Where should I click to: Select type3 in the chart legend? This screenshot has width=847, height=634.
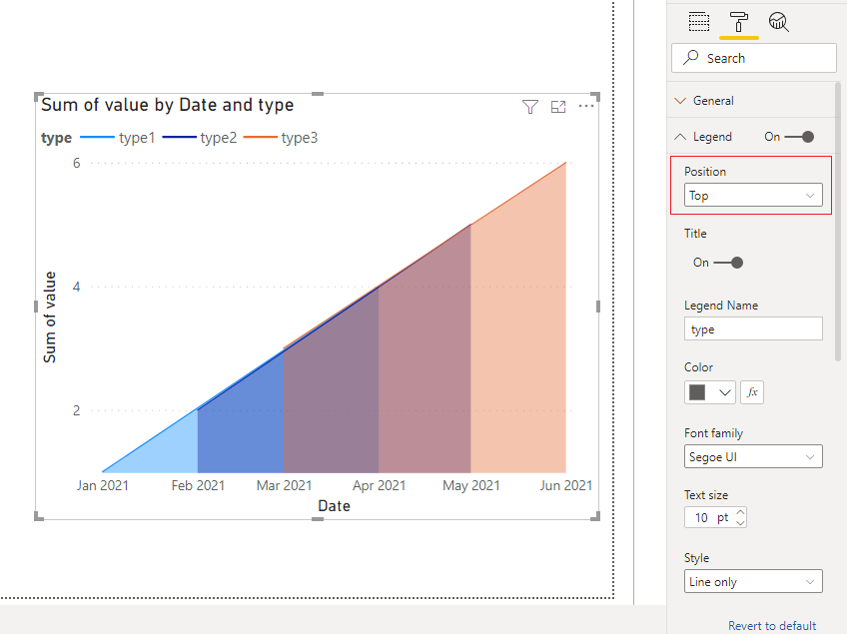(281, 138)
